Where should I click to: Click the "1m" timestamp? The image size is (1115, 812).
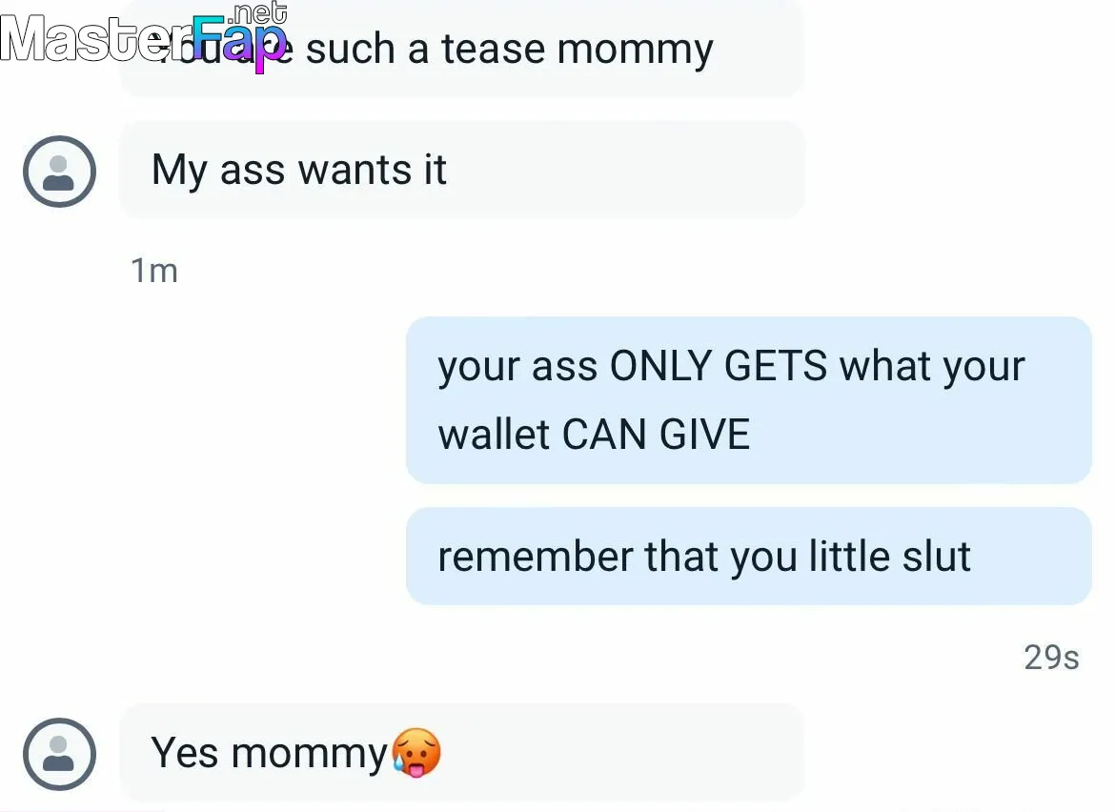tap(153, 271)
